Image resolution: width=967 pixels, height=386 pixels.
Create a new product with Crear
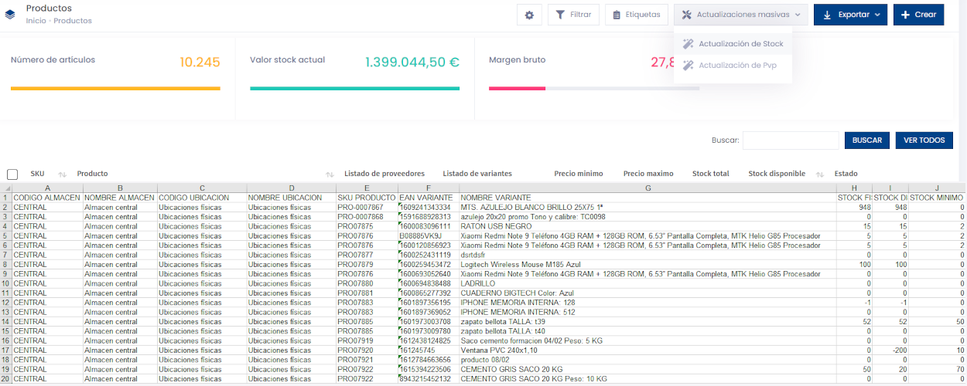[918, 15]
